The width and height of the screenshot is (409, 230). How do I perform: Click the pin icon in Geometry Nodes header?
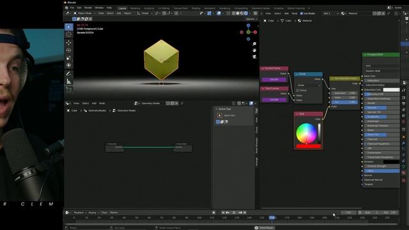click(182, 103)
